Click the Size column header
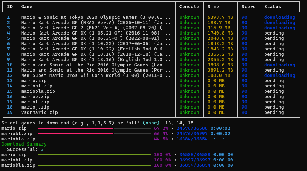Viewport: 307px width, 171px height. pyautogui.click(x=213, y=7)
